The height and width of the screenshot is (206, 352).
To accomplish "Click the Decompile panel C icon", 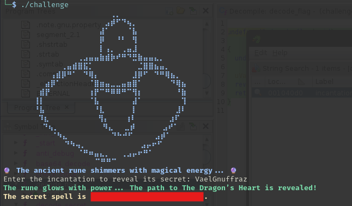I will (x=223, y=11).
